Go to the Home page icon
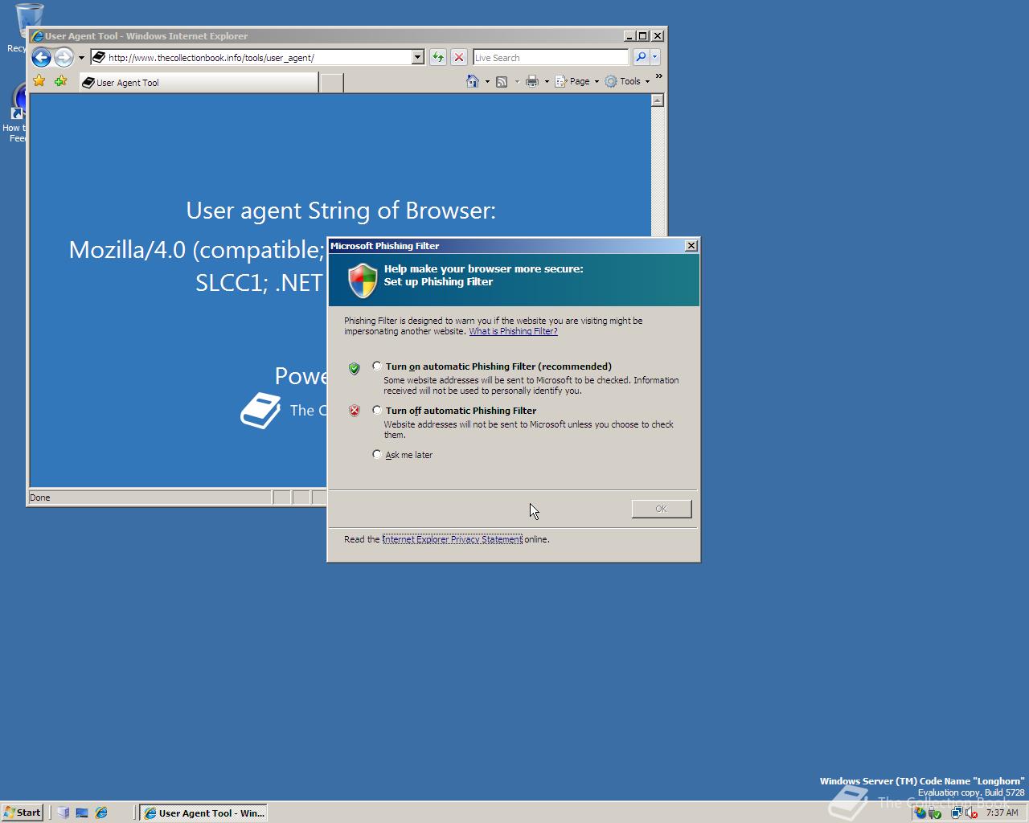The height and width of the screenshot is (823, 1029). 473,81
